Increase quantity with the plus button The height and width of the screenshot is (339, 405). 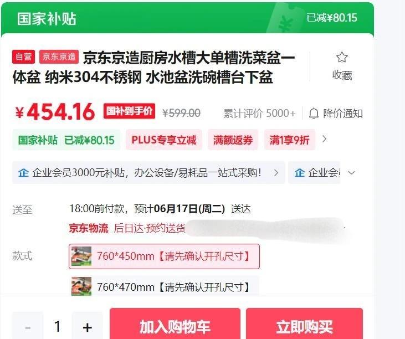tap(88, 327)
